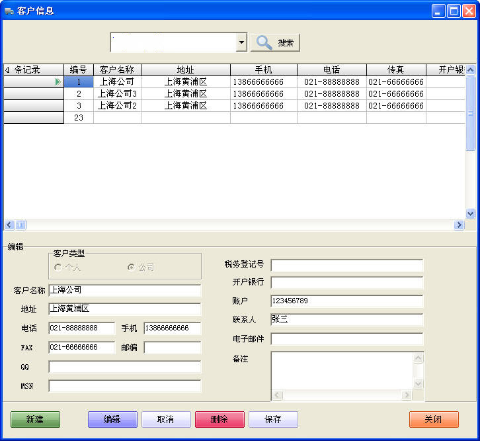Select the cell with 编号 1

79,82
